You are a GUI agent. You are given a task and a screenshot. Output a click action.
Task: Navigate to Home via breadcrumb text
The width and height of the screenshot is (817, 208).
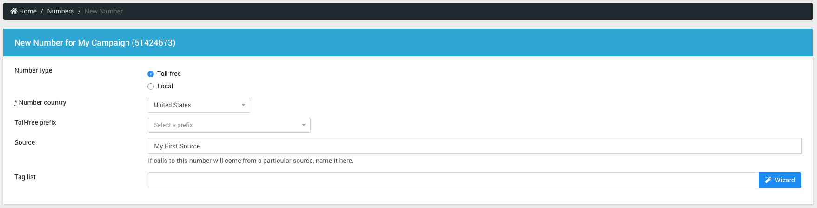tap(28, 11)
